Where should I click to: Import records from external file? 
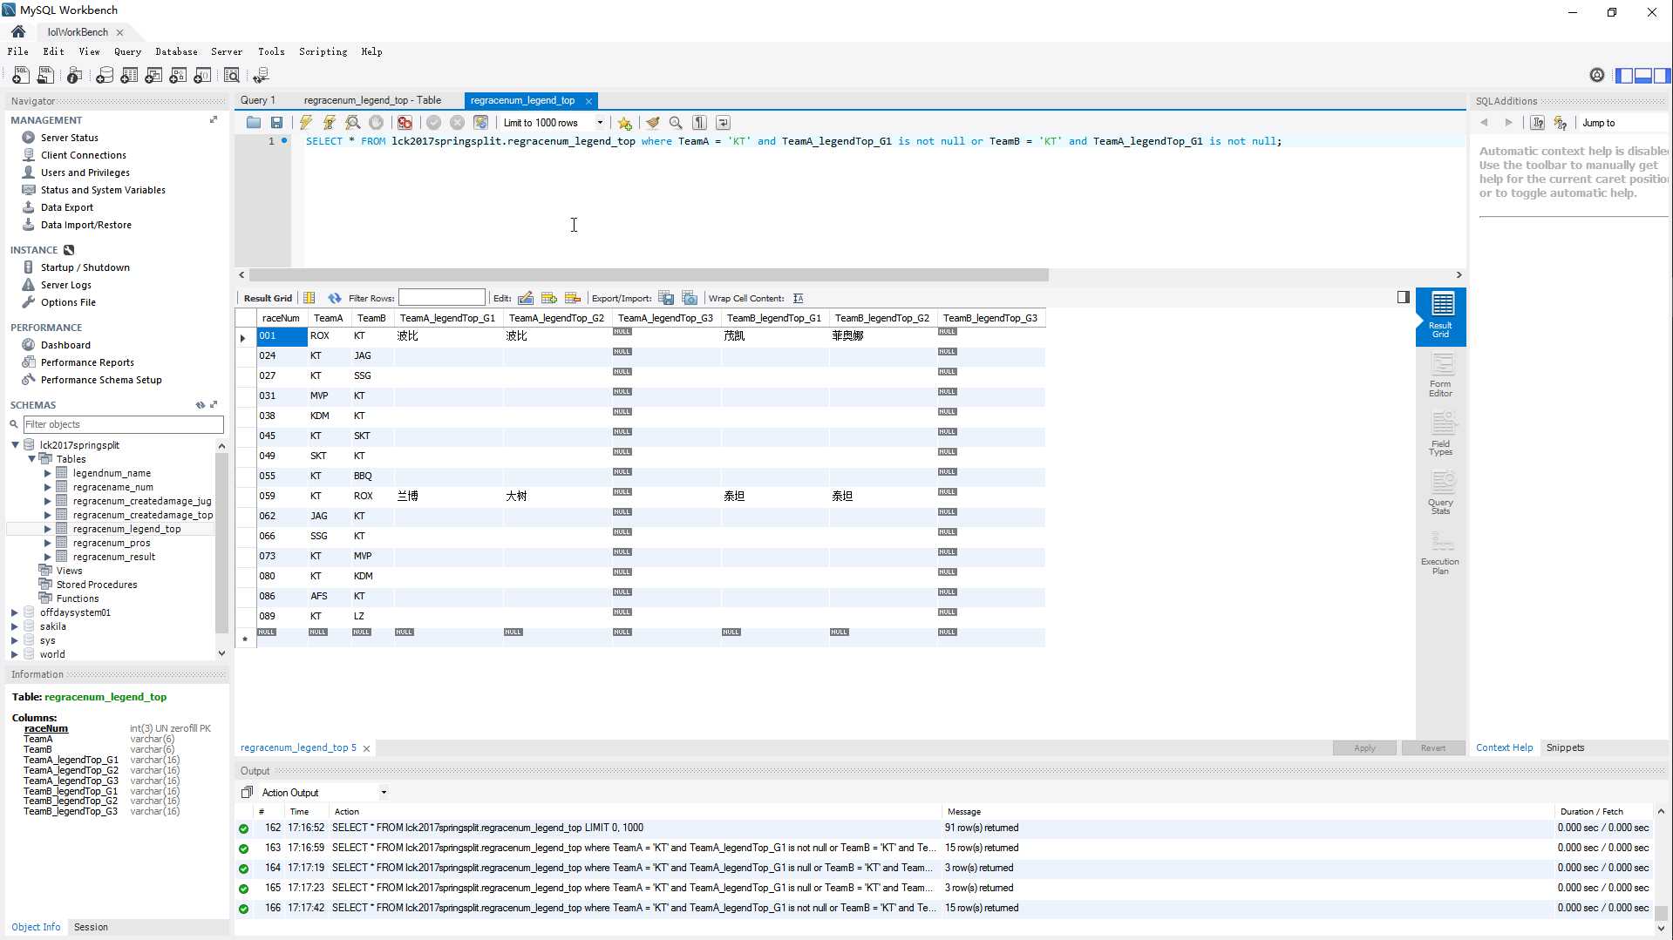[690, 298]
